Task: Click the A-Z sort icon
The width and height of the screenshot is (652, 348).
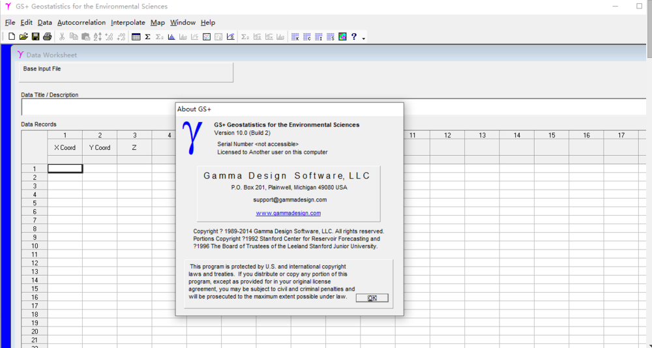Action: 97,36
